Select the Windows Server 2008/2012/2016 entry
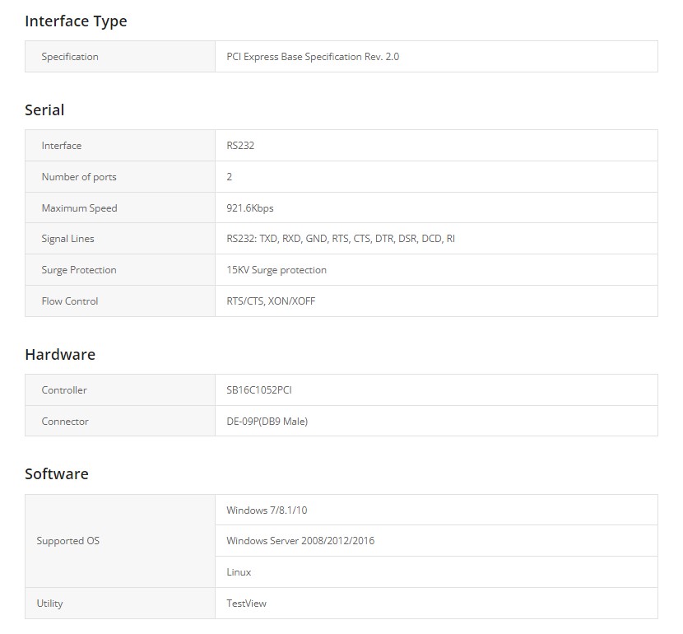 [x=300, y=541]
